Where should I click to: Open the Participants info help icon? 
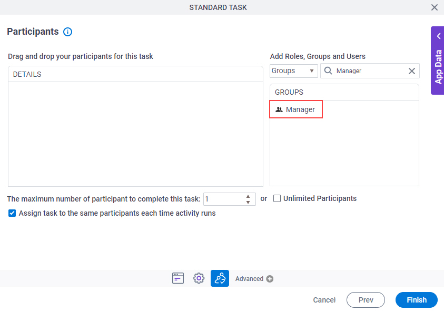[x=67, y=32]
